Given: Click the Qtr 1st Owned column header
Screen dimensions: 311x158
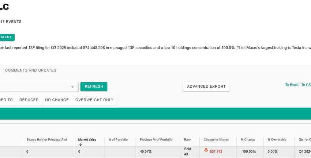Looking at the screenshot, I should tap(304, 140).
